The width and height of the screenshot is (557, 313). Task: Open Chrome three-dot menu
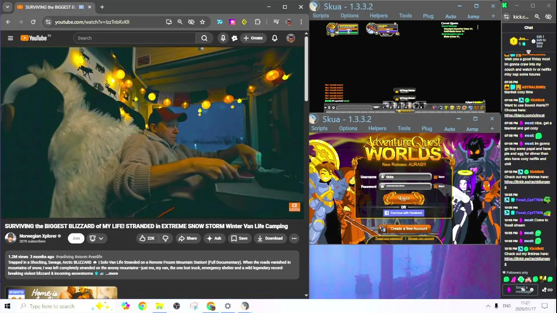(x=301, y=22)
